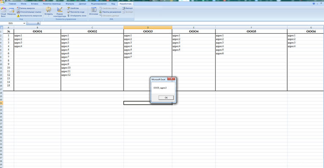This screenshot has width=324, height=168.
Task: Select адрес3 under ООО5
Action: click(251, 43)
